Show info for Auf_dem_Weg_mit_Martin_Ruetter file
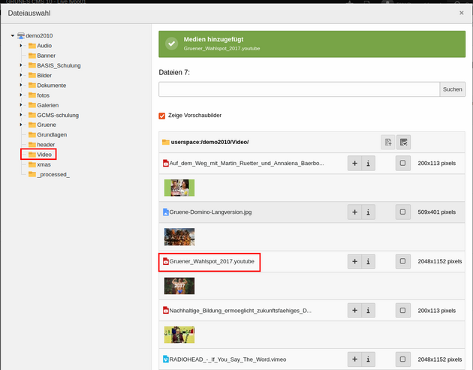473x370 pixels. pos(369,163)
